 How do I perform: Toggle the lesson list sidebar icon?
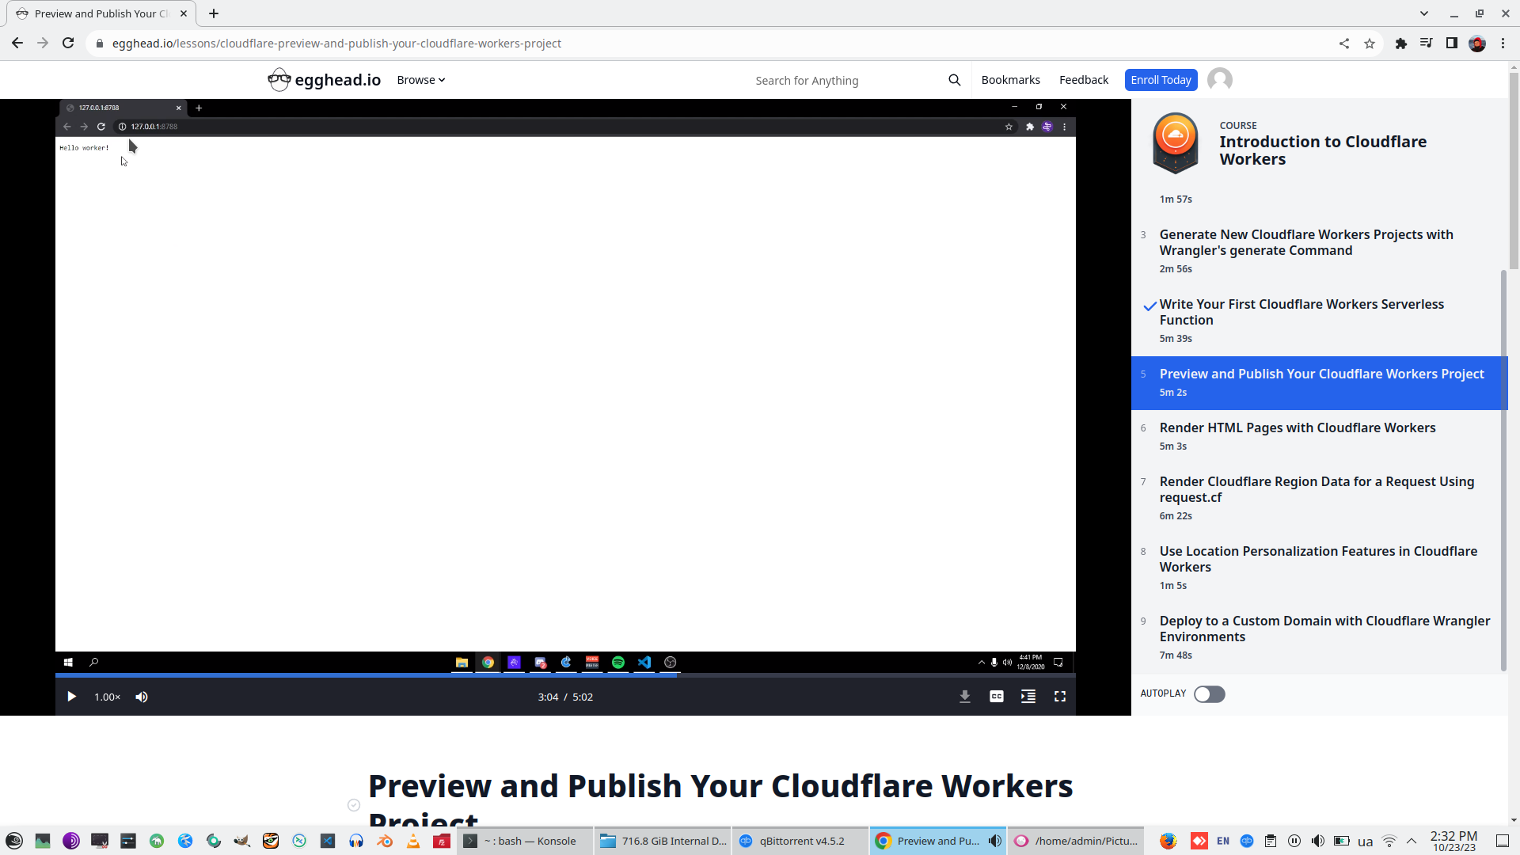click(1028, 697)
